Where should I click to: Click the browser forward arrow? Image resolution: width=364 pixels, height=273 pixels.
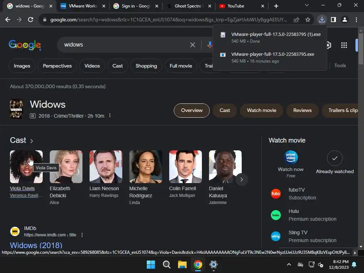coord(19,20)
